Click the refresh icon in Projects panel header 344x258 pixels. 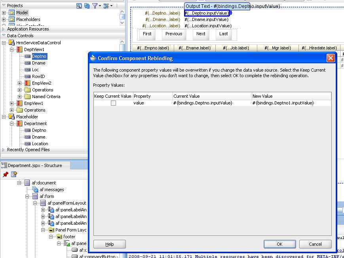click(x=87, y=6)
